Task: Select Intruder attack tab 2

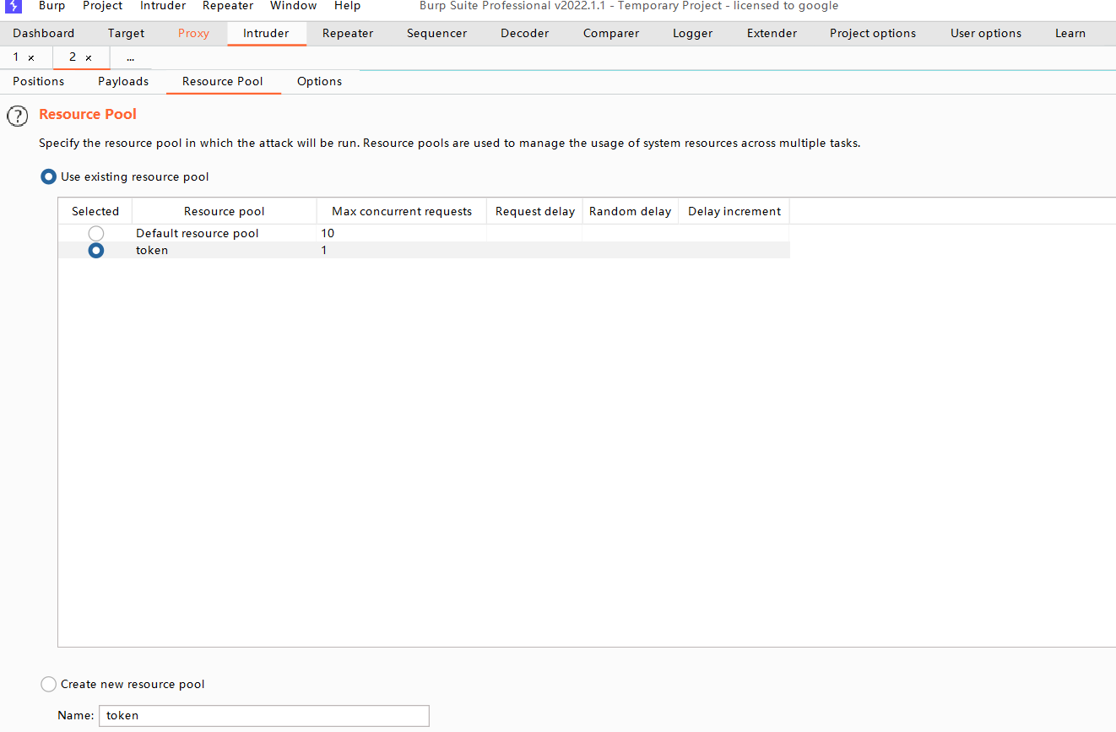Action: (73, 57)
